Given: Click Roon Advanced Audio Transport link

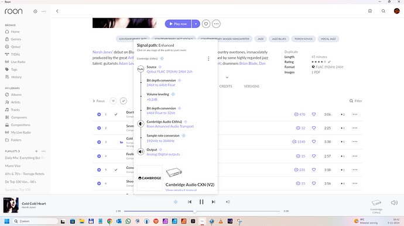Looking at the screenshot, I should pos(170,127).
